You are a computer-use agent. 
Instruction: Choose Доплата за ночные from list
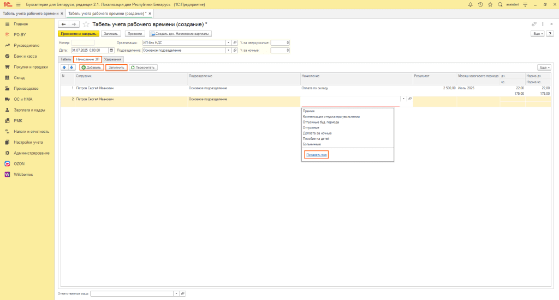pos(317,133)
